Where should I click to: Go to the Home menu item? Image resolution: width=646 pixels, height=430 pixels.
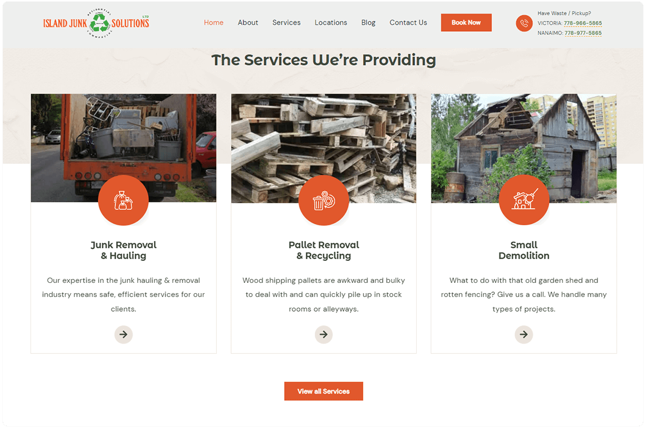pos(213,23)
